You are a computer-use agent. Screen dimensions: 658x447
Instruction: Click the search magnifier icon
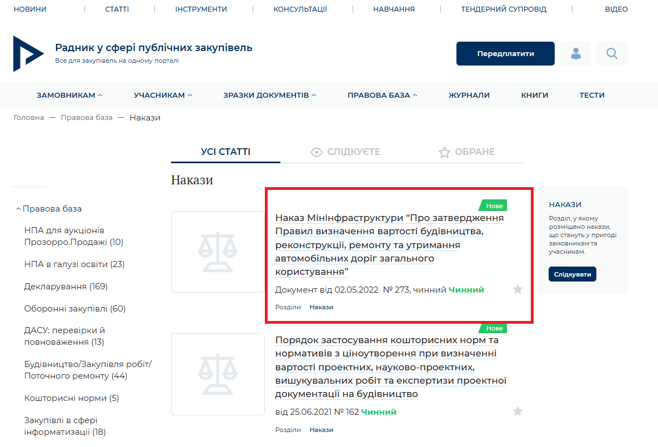tap(612, 53)
